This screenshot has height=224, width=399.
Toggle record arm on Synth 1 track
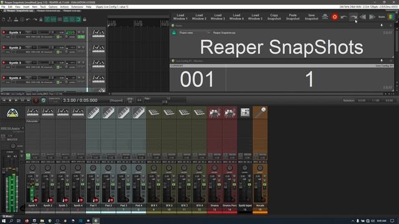coord(4,32)
